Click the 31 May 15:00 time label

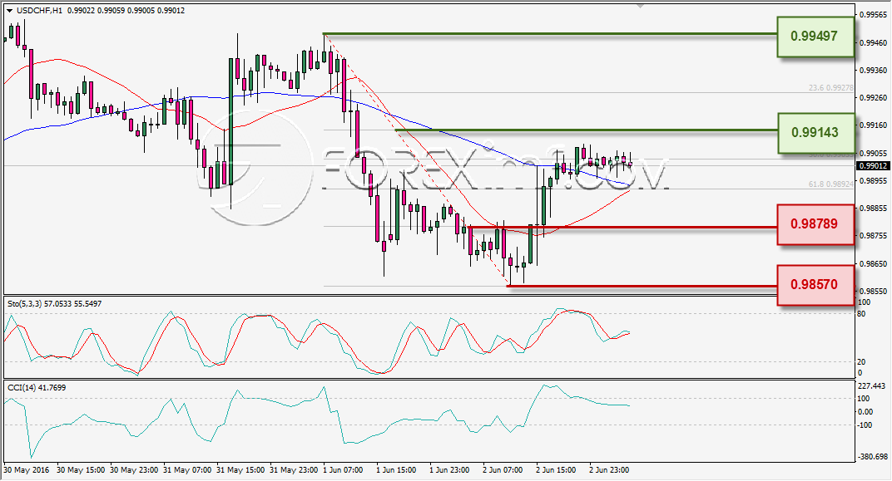pyautogui.click(x=240, y=470)
